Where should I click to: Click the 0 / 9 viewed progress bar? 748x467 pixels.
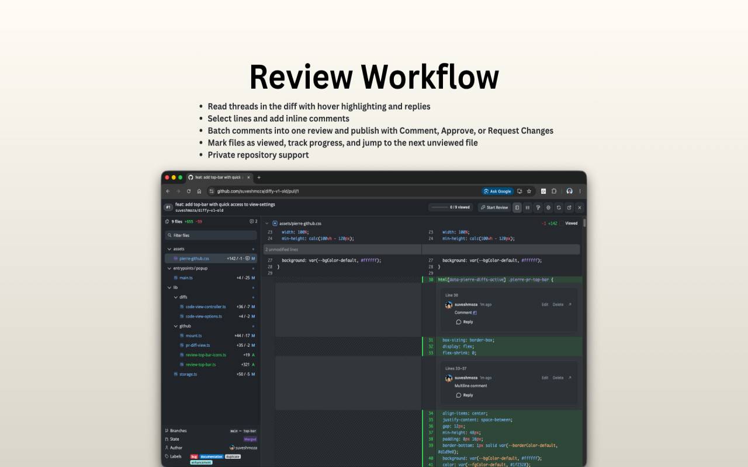pyautogui.click(x=449, y=207)
